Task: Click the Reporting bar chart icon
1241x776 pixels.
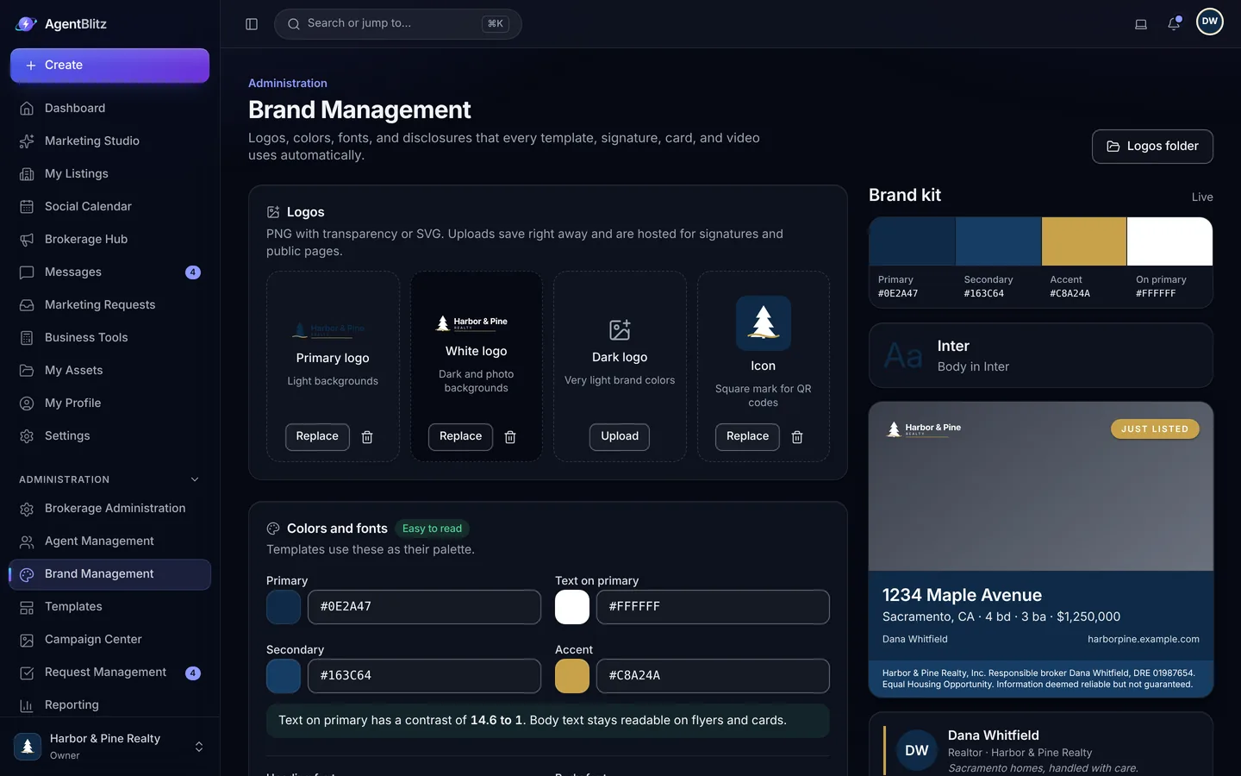Action: coord(27,705)
